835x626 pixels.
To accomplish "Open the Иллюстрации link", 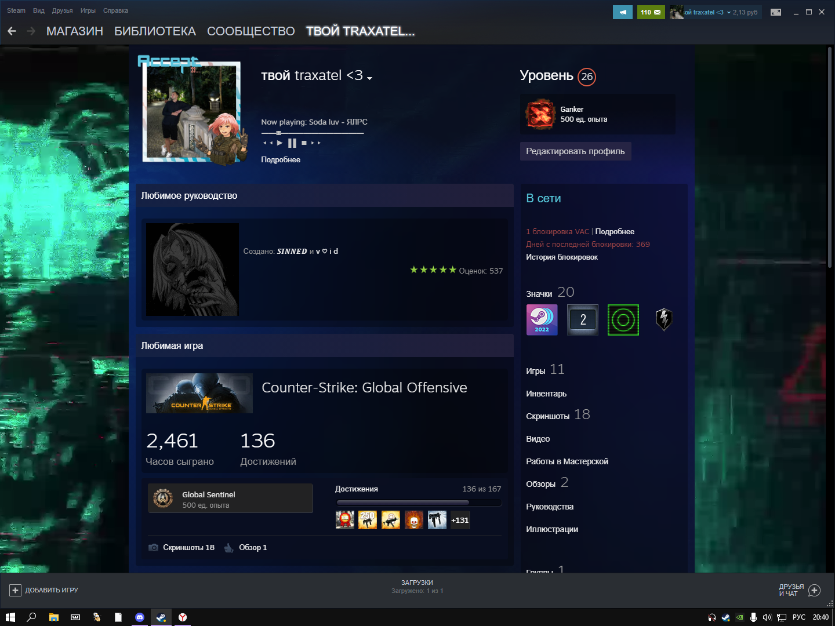I will click(552, 529).
